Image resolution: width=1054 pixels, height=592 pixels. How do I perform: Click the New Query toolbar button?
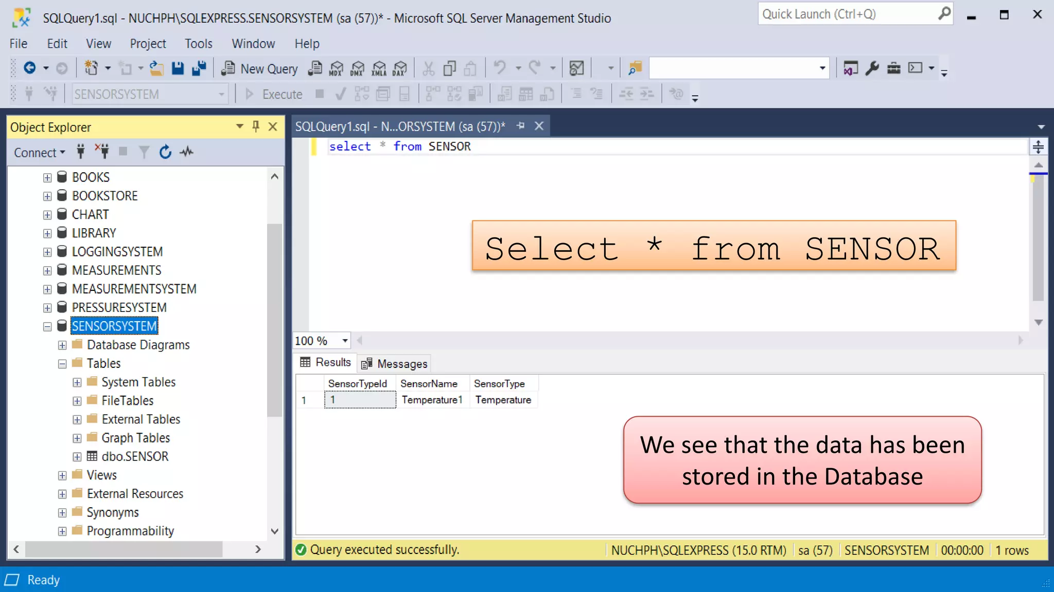click(259, 68)
